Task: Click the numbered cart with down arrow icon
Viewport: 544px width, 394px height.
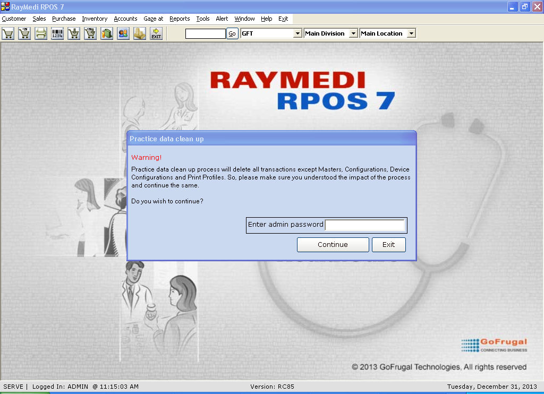Action: tap(90, 33)
